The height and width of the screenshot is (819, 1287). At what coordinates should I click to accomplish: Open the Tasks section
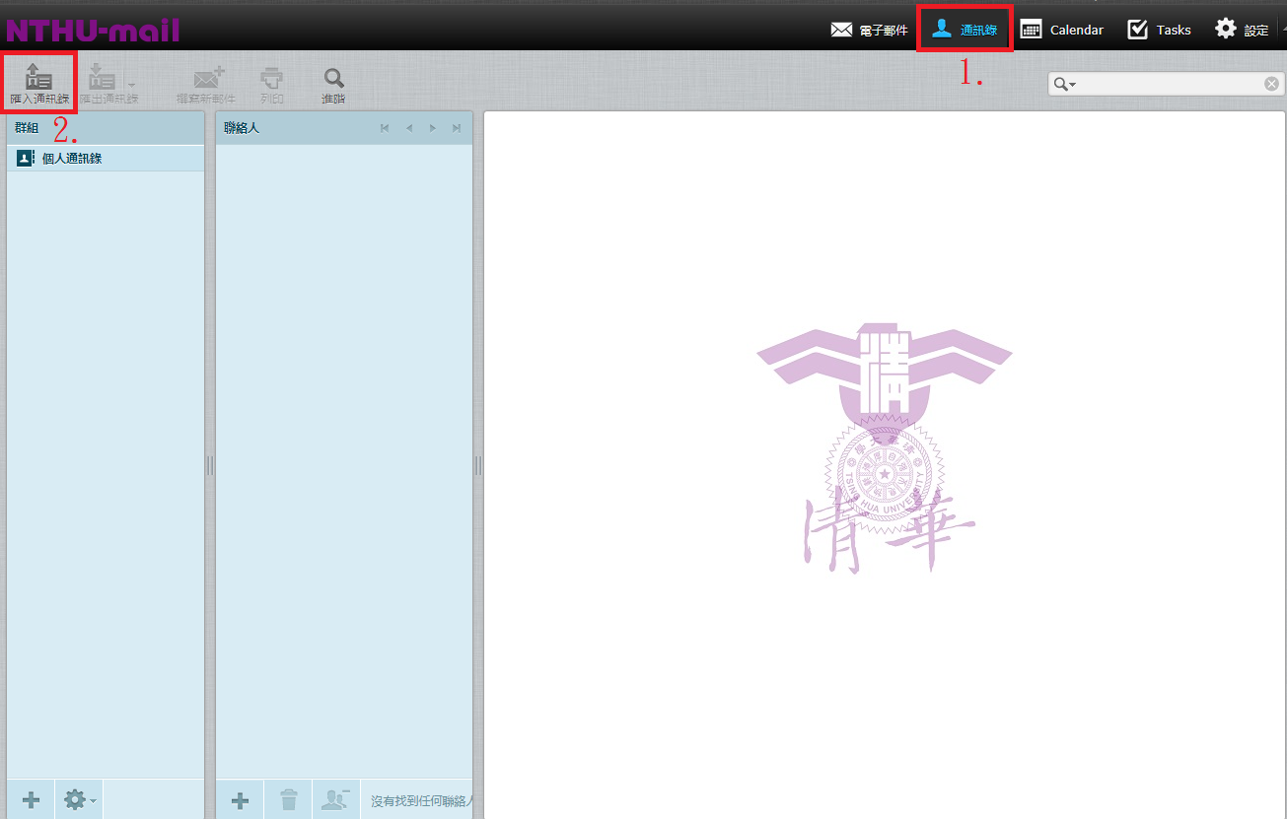(1159, 30)
